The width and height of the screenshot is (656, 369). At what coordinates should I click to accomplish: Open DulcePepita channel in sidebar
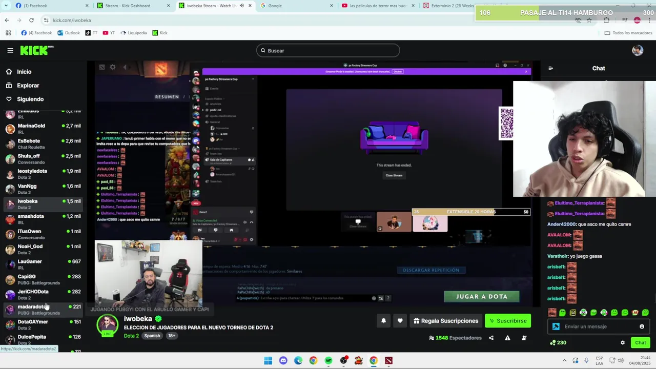[x=43, y=340]
